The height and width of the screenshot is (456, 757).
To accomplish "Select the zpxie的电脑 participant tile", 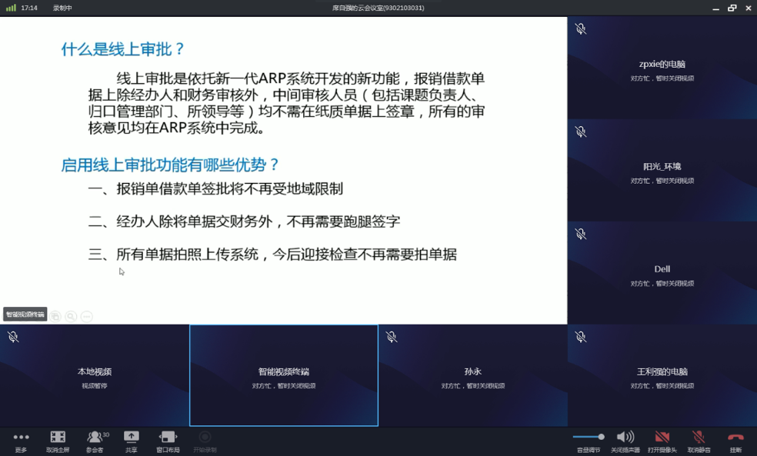I will click(x=662, y=68).
